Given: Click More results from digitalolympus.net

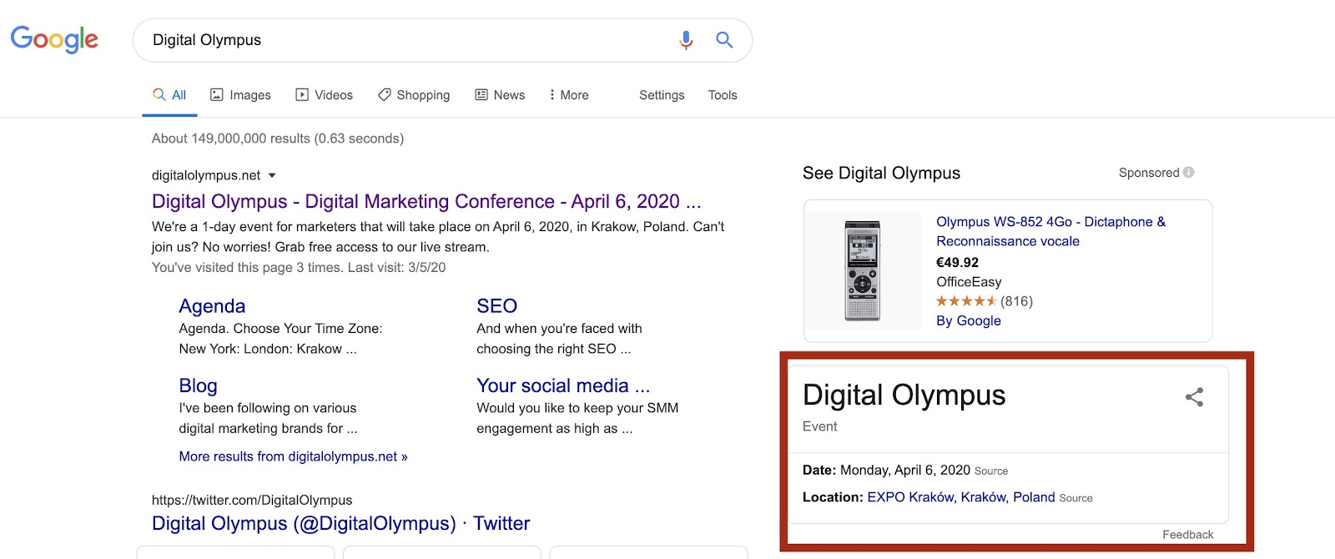Looking at the screenshot, I should (293, 456).
